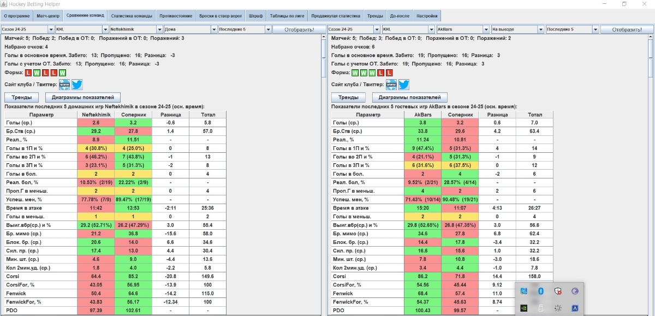Open Статистика команды tab
The width and height of the screenshot is (655, 316).
(131, 16)
